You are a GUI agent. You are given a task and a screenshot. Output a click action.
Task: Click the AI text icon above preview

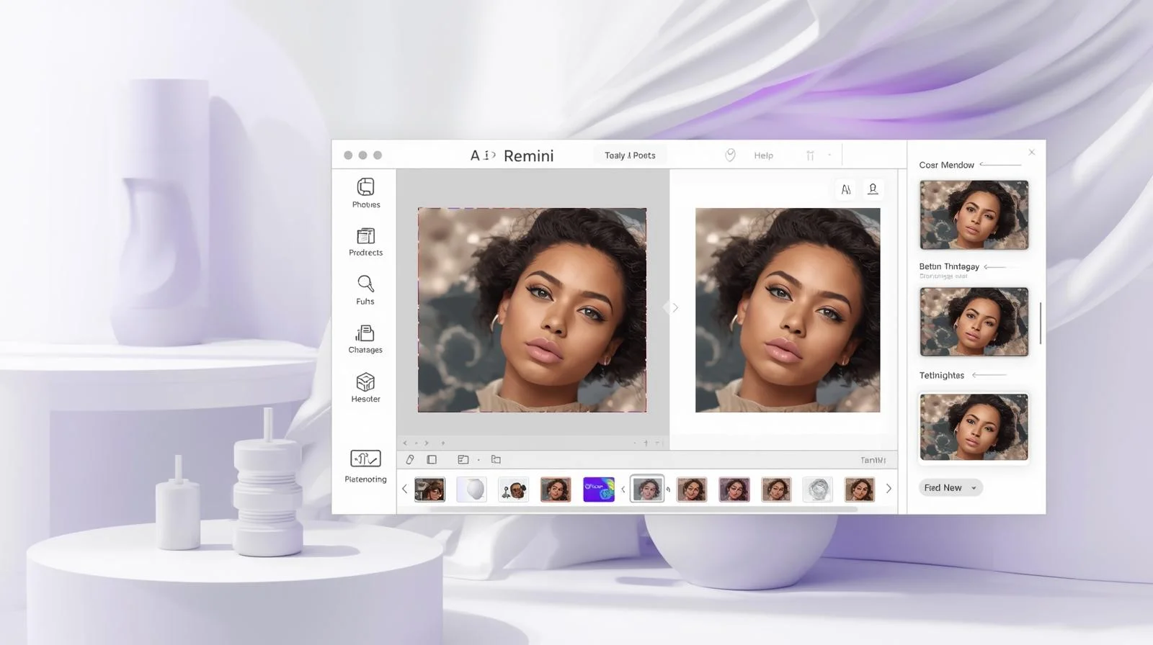(846, 190)
